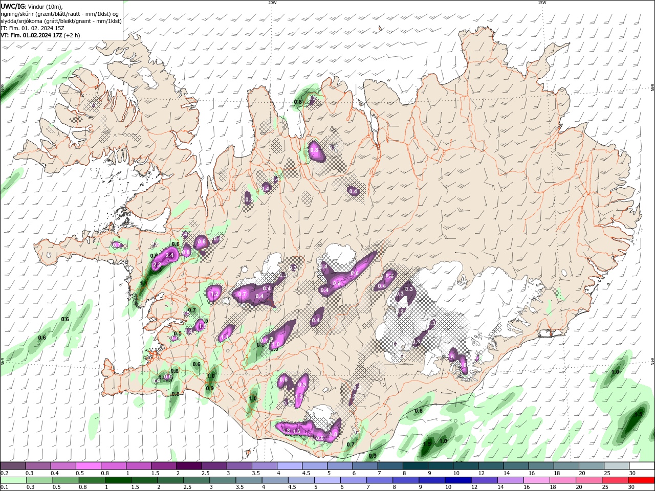Select the light green 0.3 rain-scale swatch
This screenshot has height=491, width=655.
coord(38,480)
